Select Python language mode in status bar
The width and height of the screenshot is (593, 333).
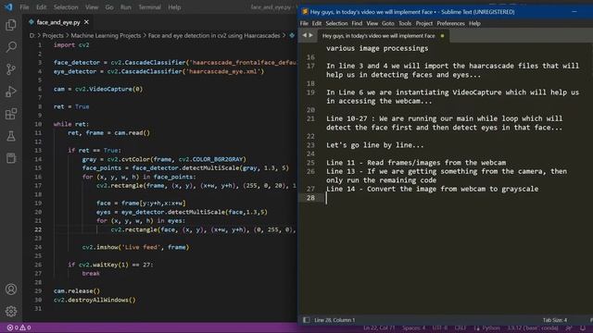(x=491, y=328)
